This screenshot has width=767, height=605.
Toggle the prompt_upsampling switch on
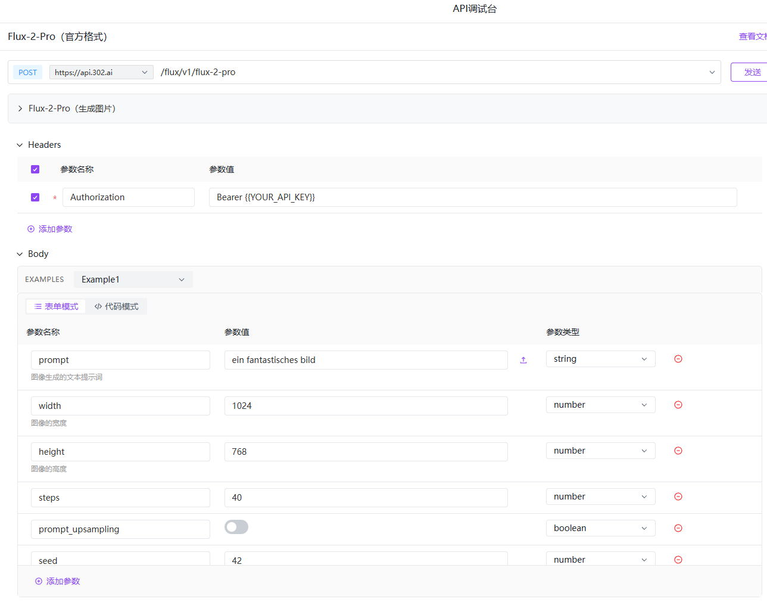coord(236,527)
